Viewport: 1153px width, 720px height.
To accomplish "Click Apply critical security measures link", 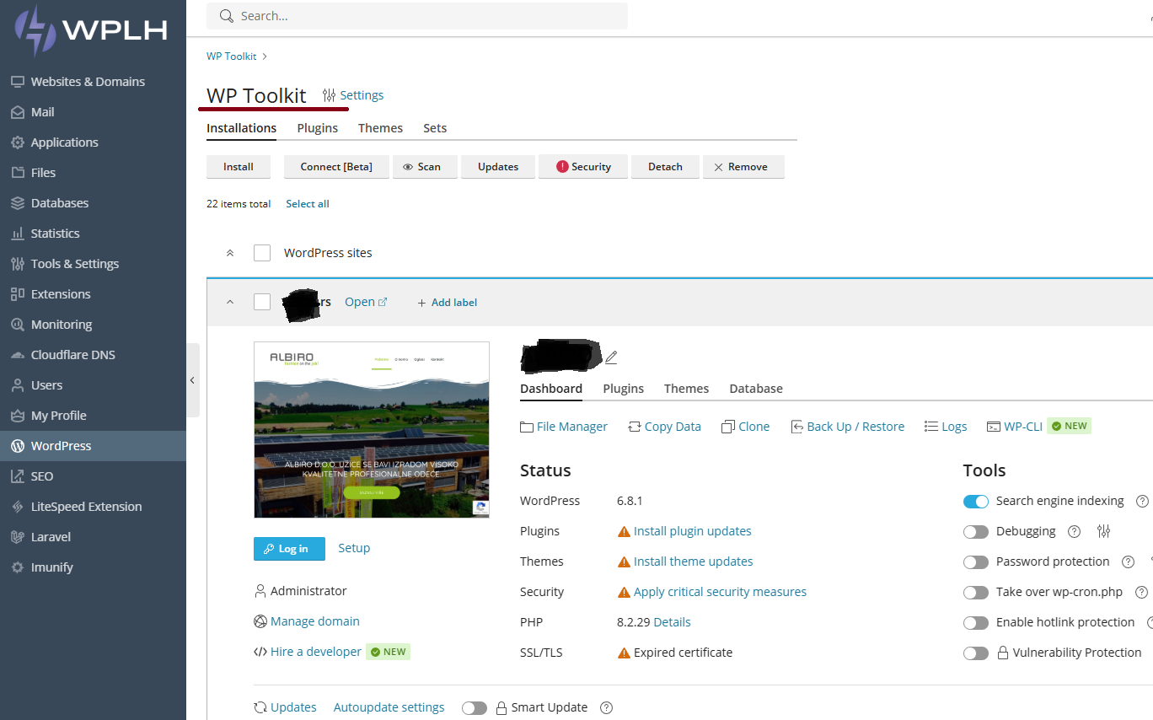I will tap(720, 592).
